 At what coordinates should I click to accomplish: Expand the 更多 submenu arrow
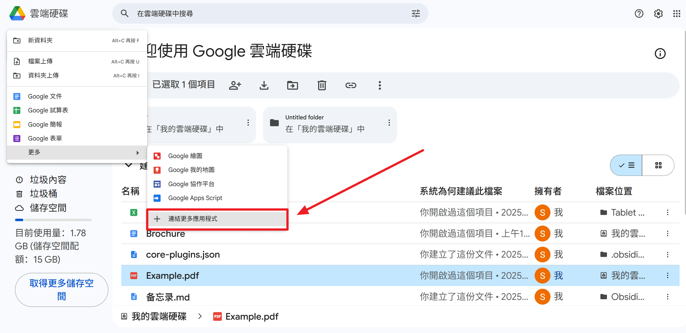coord(137,152)
